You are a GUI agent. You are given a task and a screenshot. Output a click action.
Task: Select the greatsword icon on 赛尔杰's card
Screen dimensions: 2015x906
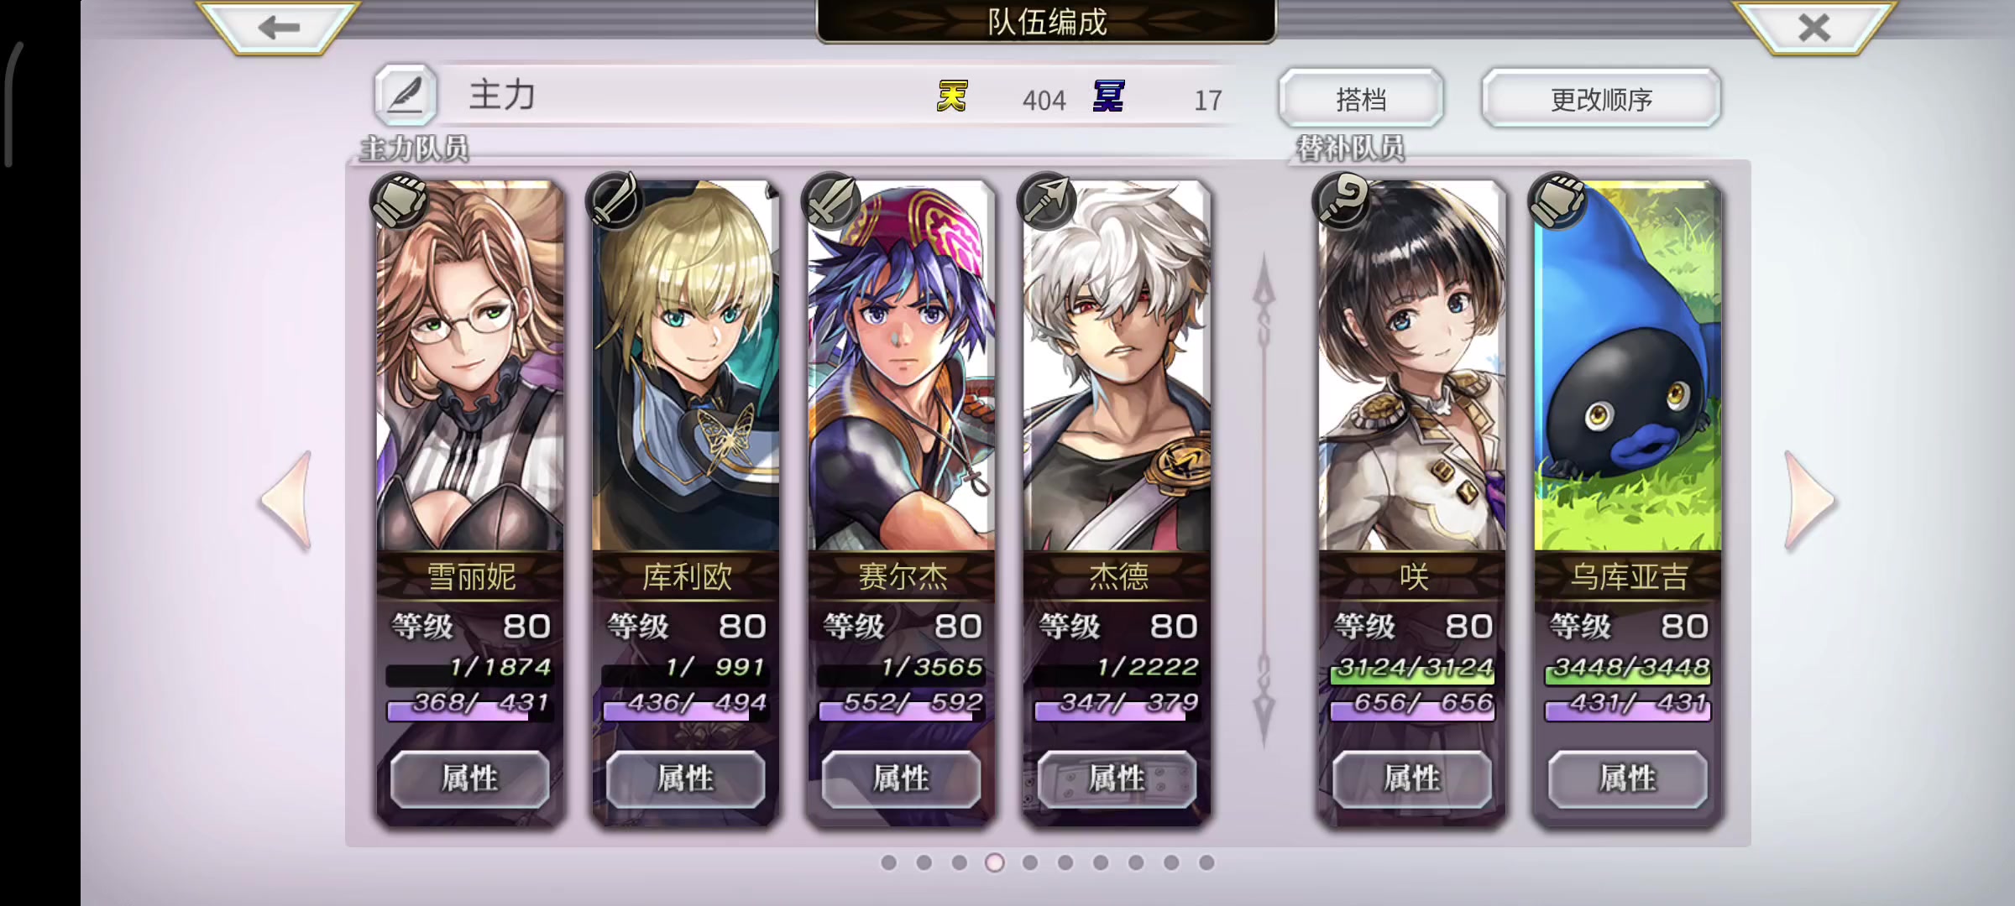830,201
